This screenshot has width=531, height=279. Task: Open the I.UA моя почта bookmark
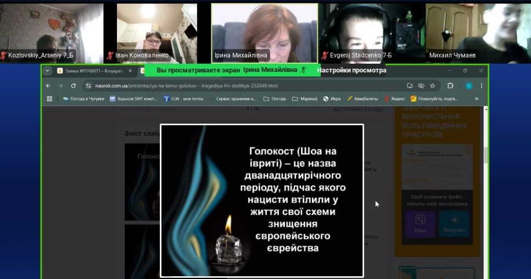[183, 98]
